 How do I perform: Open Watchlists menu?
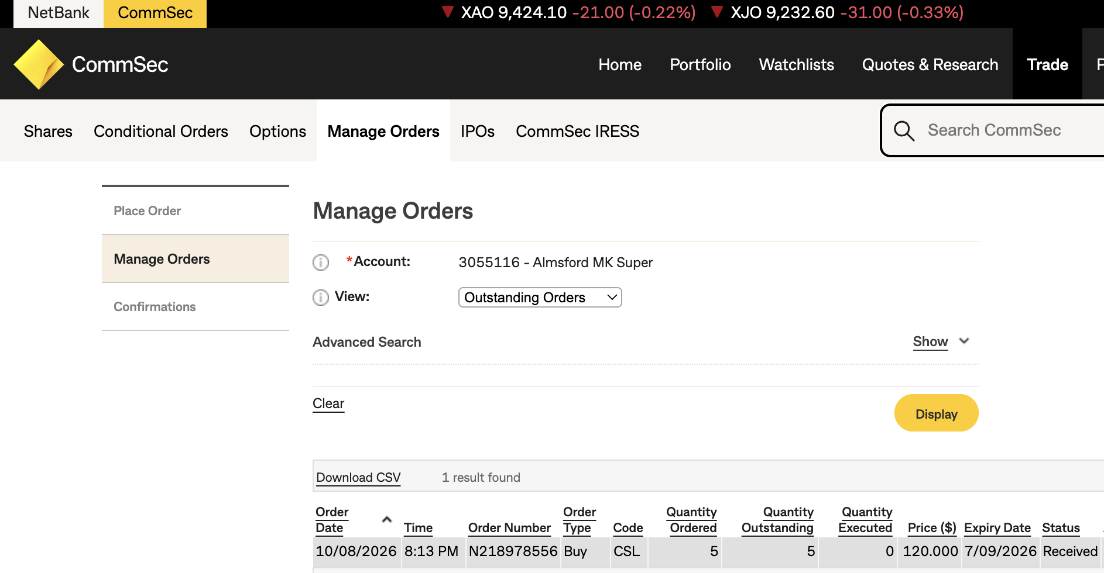pos(796,64)
